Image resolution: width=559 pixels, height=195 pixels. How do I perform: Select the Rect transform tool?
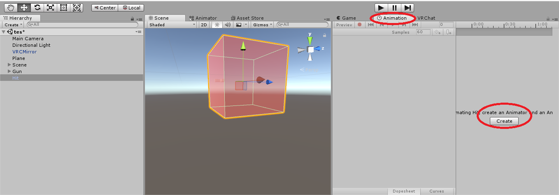pyautogui.click(x=63, y=7)
